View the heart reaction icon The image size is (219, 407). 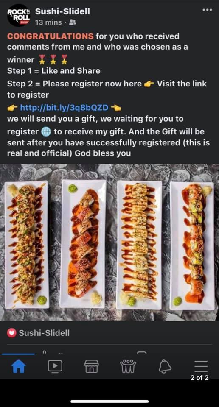point(12,333)
